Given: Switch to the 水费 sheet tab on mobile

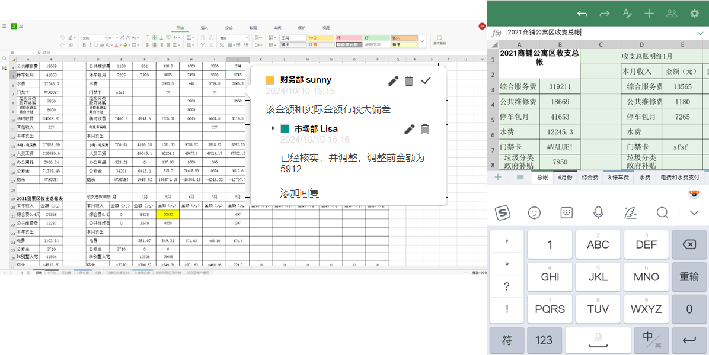Looking at the screenshot, I should [x=645, y=177].
